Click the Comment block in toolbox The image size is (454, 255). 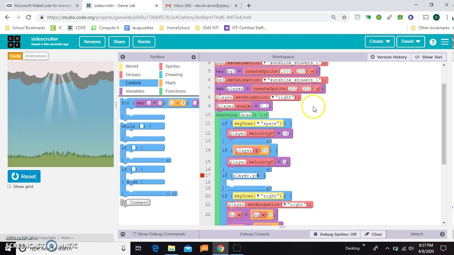coord(135,203)
